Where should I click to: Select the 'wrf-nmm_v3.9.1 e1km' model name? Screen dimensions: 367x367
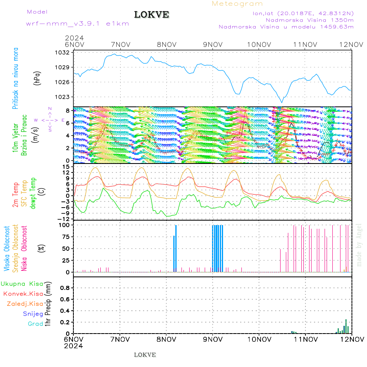[77, 24]
